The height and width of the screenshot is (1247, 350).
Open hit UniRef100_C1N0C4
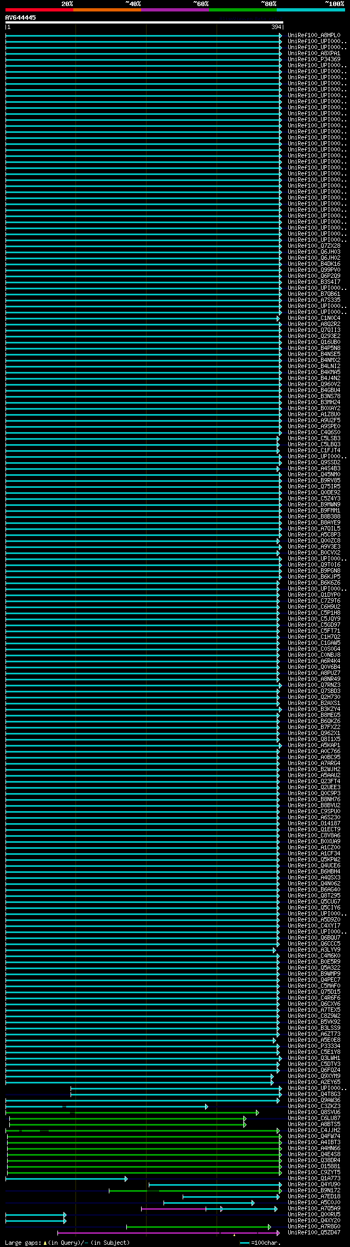(314, 318)
